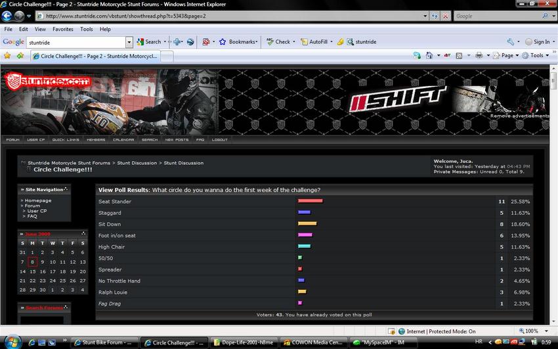This screenshot has width=558, height=349.
Task: Collapse the Site Navigation panel
Action: [66, 189]
